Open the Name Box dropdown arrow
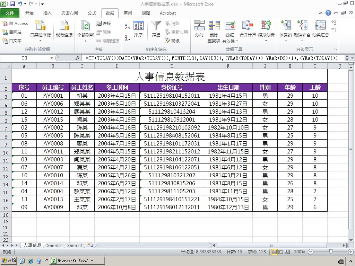 (52, 58)
